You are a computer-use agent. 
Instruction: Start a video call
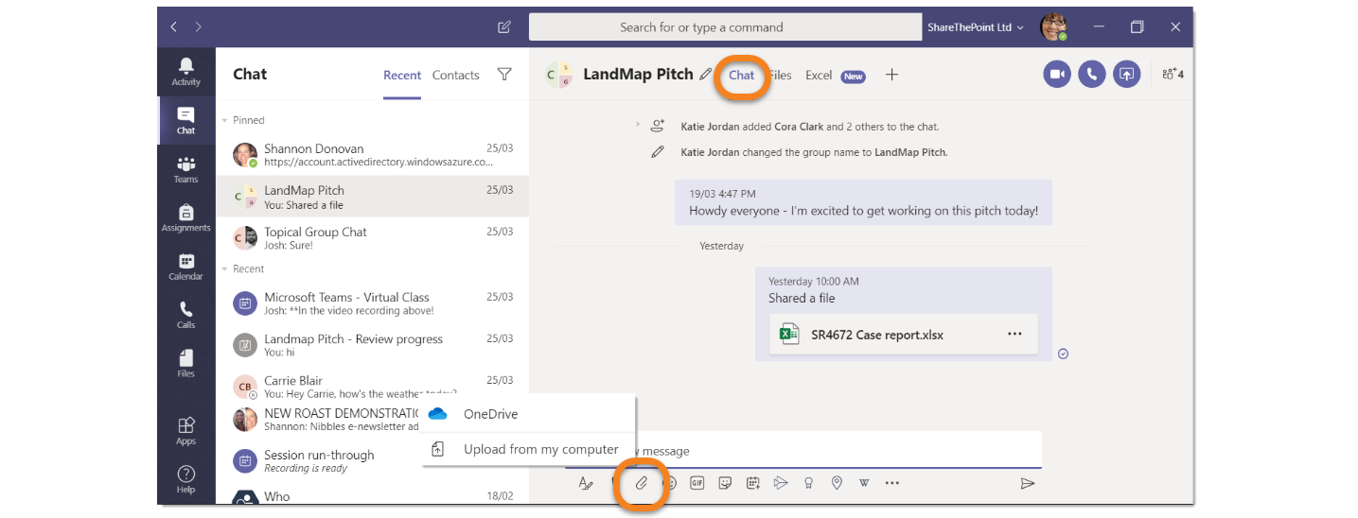[1057, 75]
